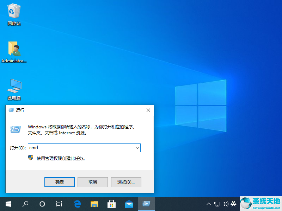The image size is (282, 211).
Task: Show hidden icons with tray chevron
Action: pyautogui.click(x=209, y=204)
